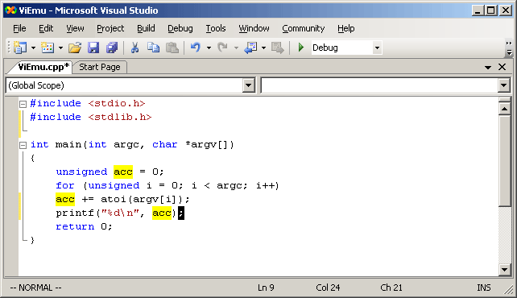Click highlighted acc in the atoi line

click(65, 199)
